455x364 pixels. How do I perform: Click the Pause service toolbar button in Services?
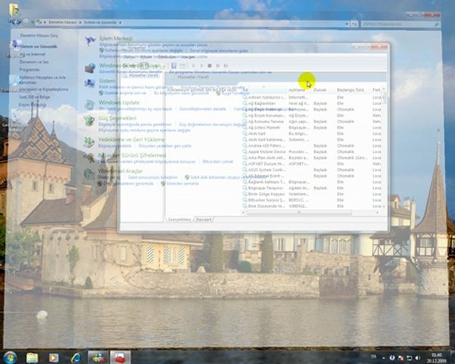click(x=218, y=66)
